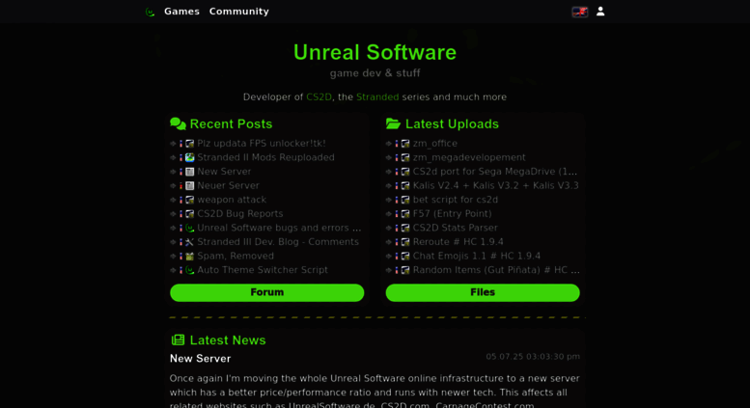Viewport: 750px width, 408px height.
Task: Click the CS2D icon beside 'Random Items (Gut Piñata)'
Action: coord(405,270)
